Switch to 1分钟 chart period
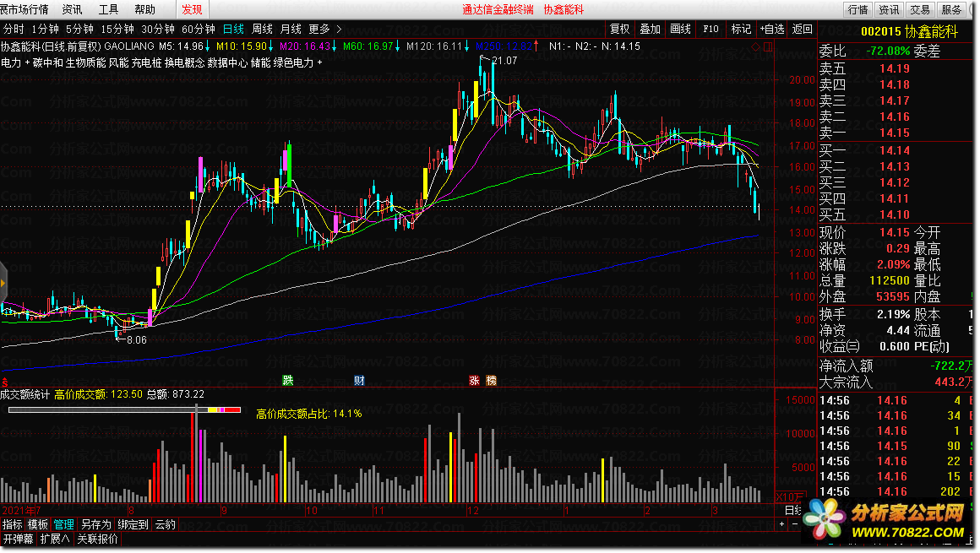This screenshot has width=980, height=553. pyautogui.click(x=45, y=30)
